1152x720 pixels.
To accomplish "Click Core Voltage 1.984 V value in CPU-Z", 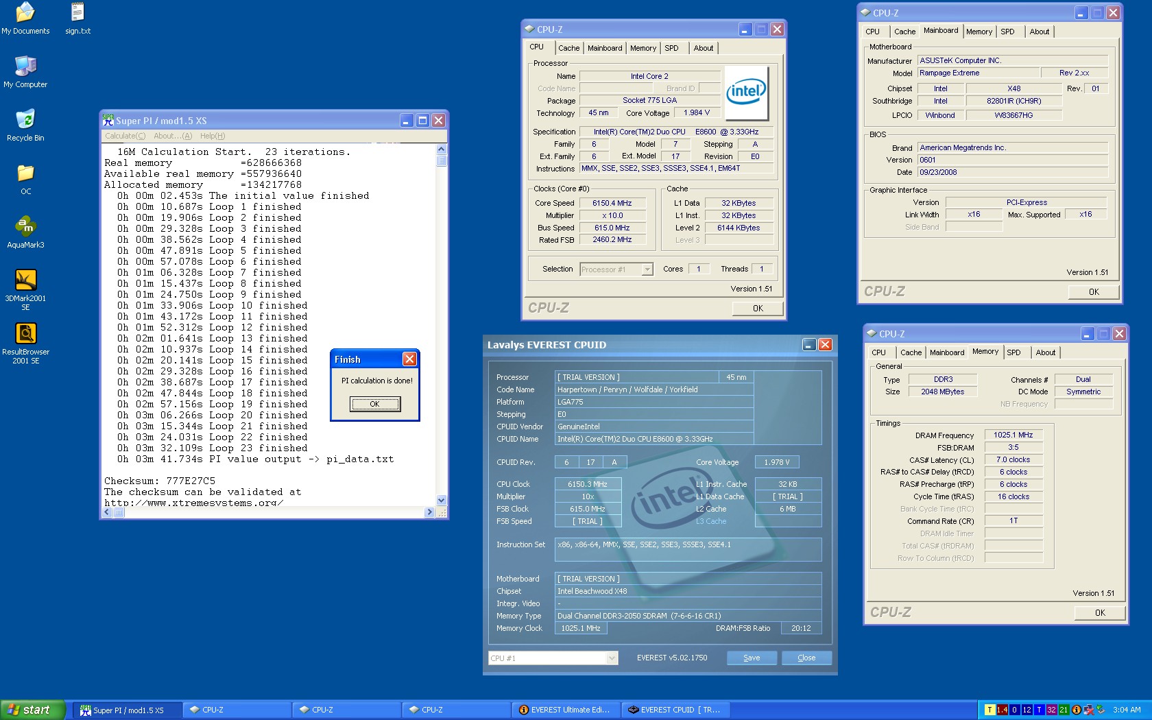I will click(x=696, y=112).
